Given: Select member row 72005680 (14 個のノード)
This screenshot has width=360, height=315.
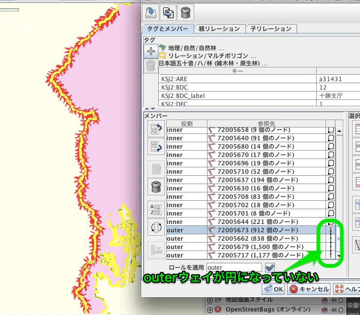Looking at the screenshot, I should (x=251, y=146).
